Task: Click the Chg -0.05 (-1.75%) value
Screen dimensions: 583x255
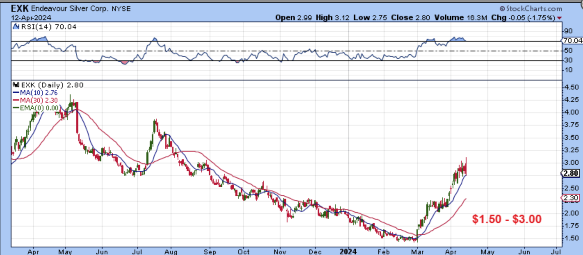Action: pyautogui.click(x=523, y=18)
